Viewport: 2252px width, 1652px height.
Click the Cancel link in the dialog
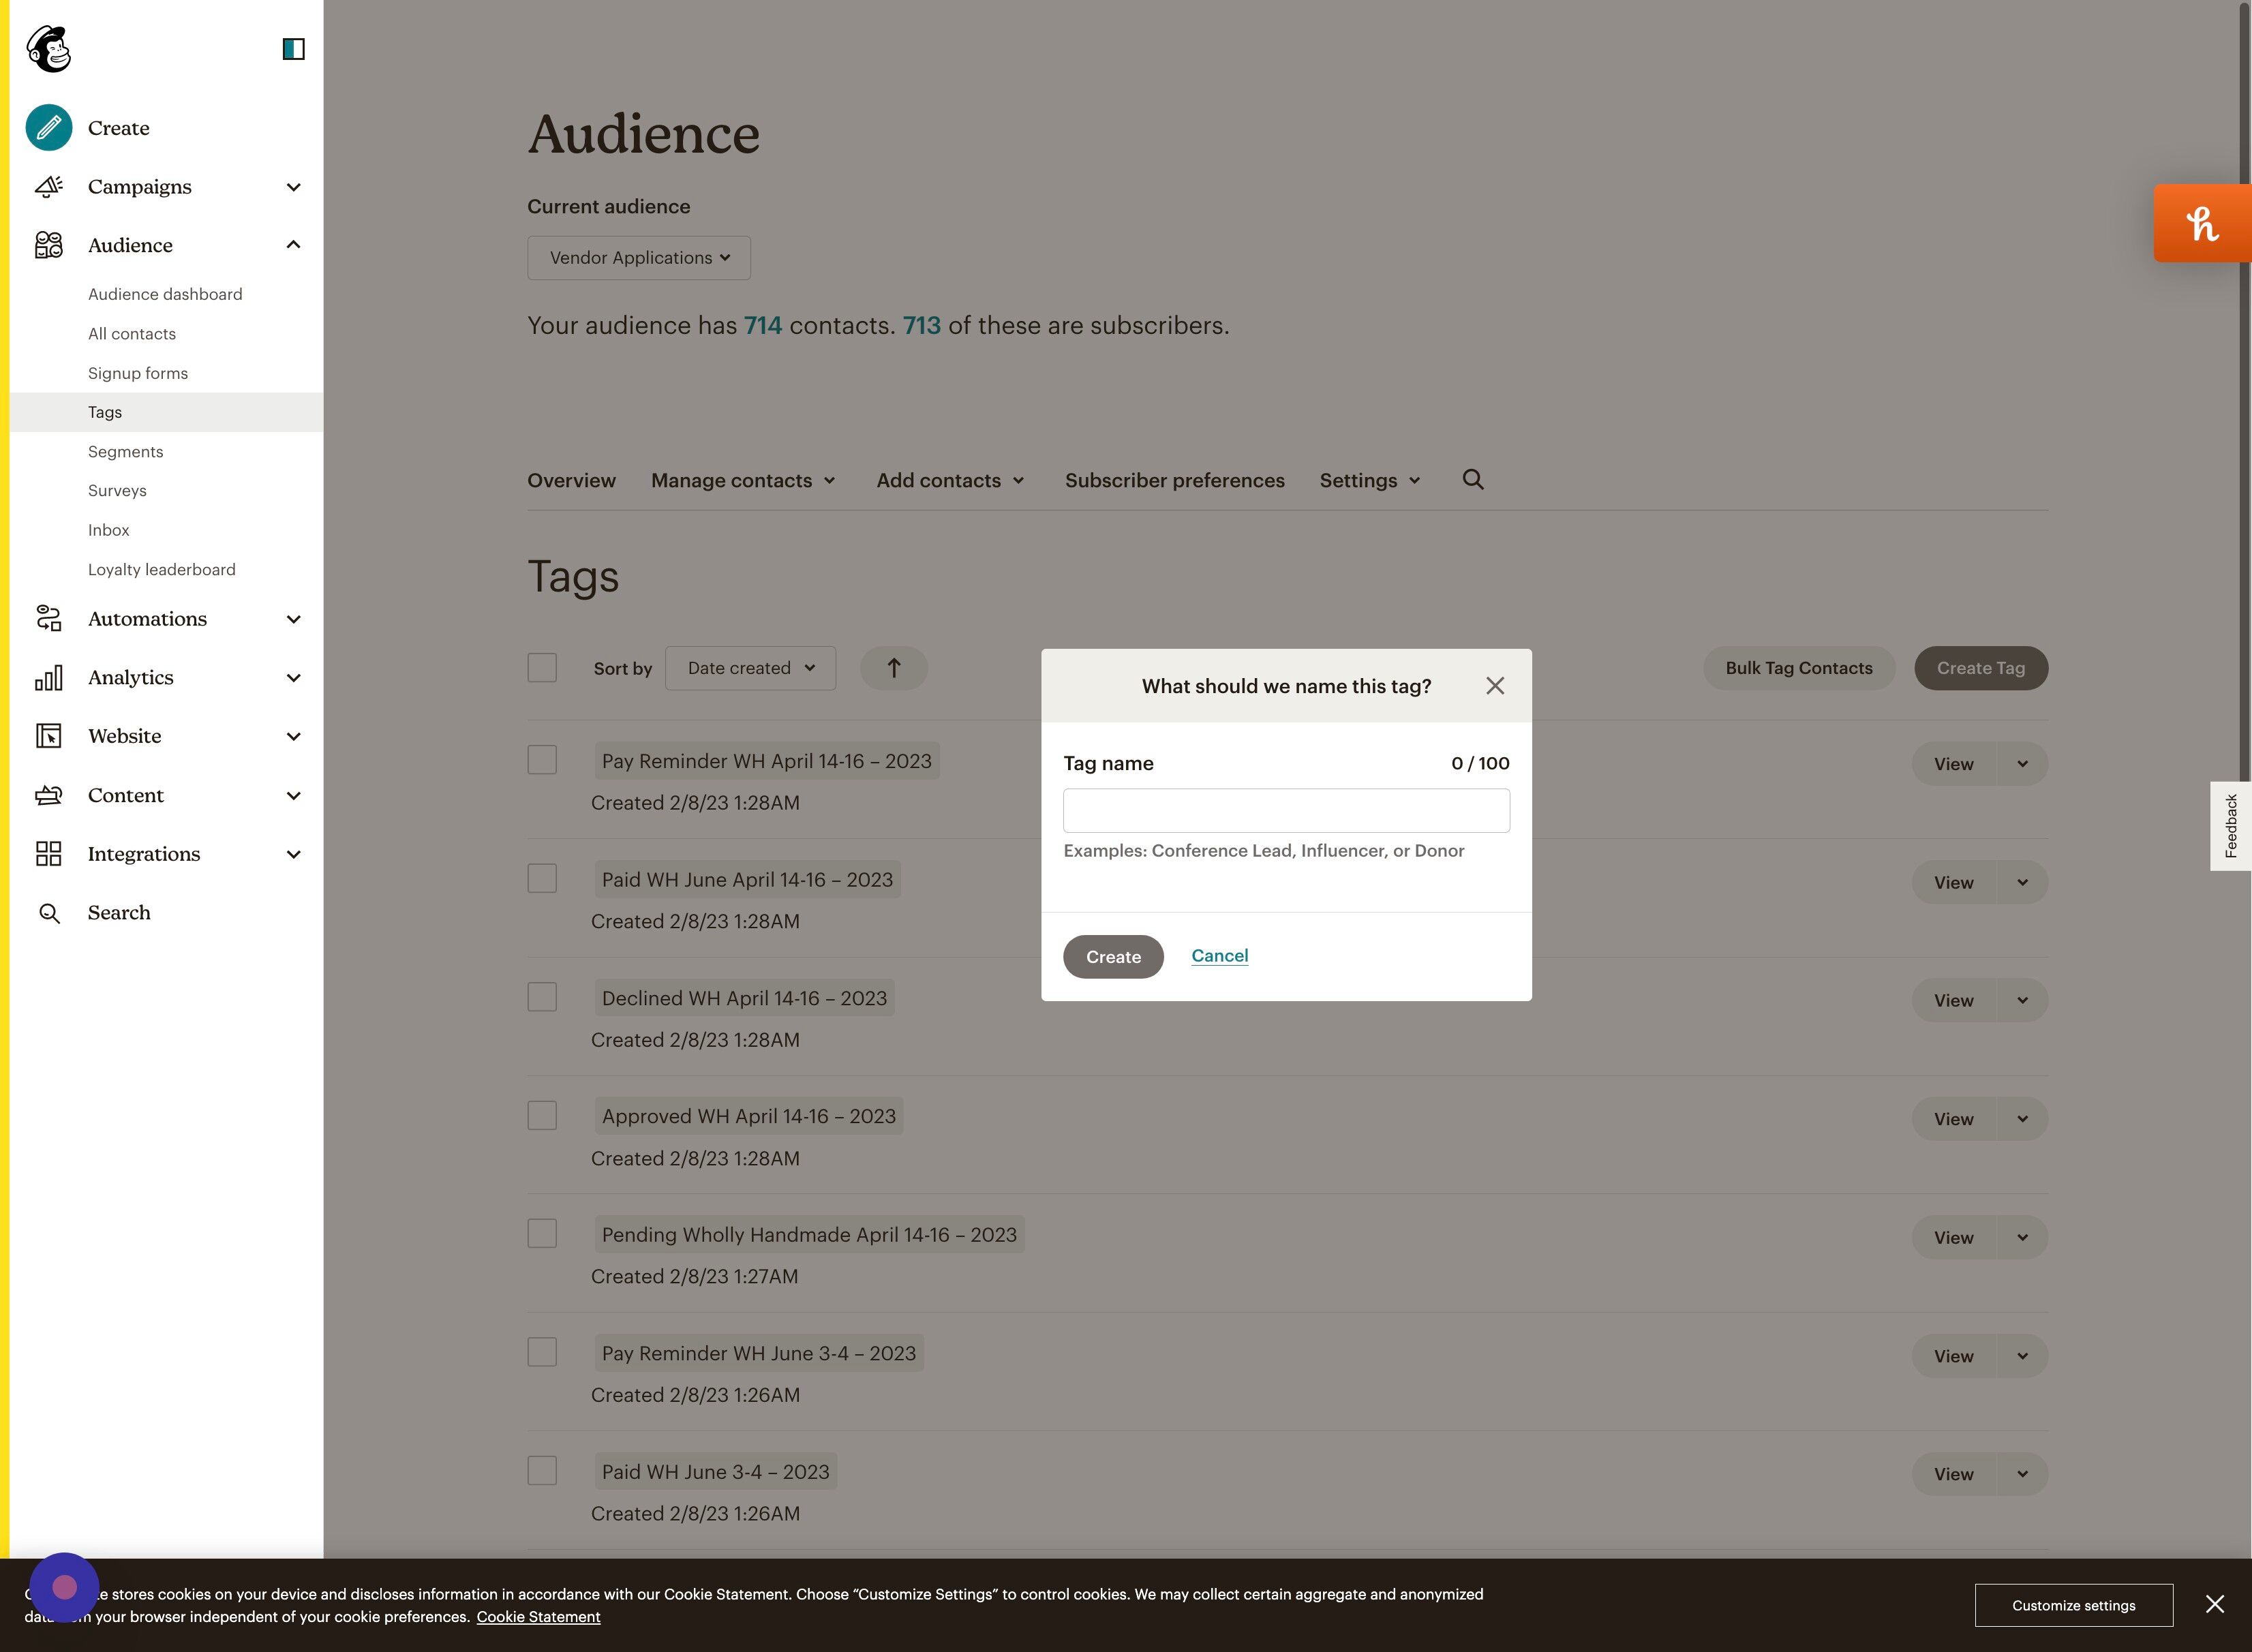[1219, 956]
